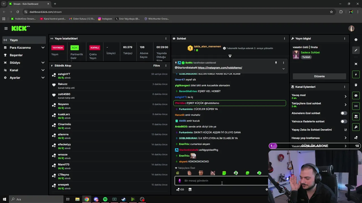Open pinned message three-dot options
Image resolution: width=362 pixels, height=203 pixels.
click(x=283, y=63)
